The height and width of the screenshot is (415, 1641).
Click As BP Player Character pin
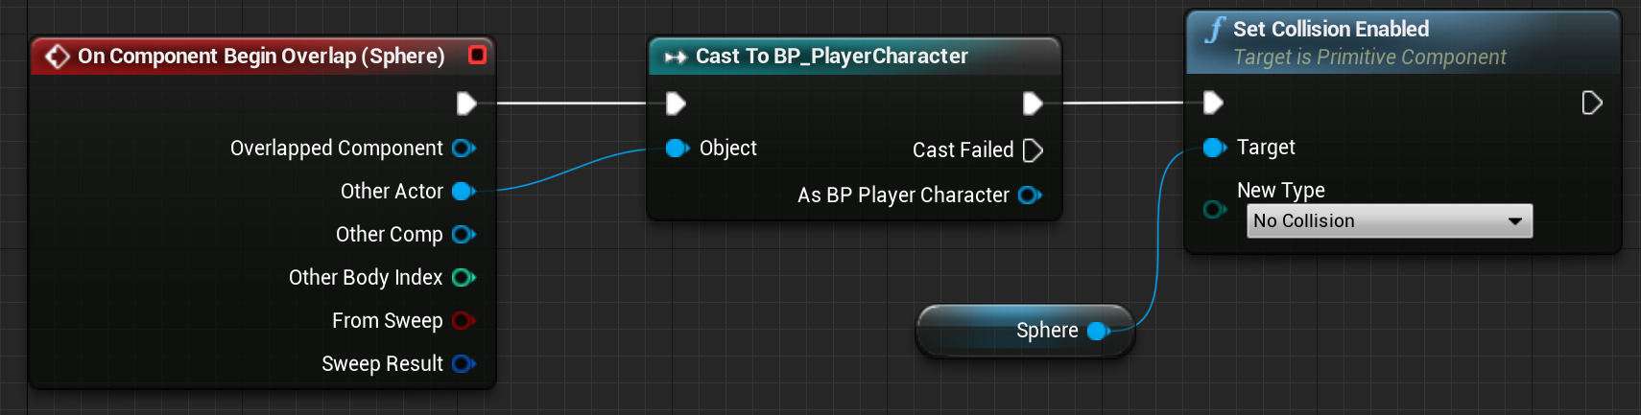click(1030, 196)
